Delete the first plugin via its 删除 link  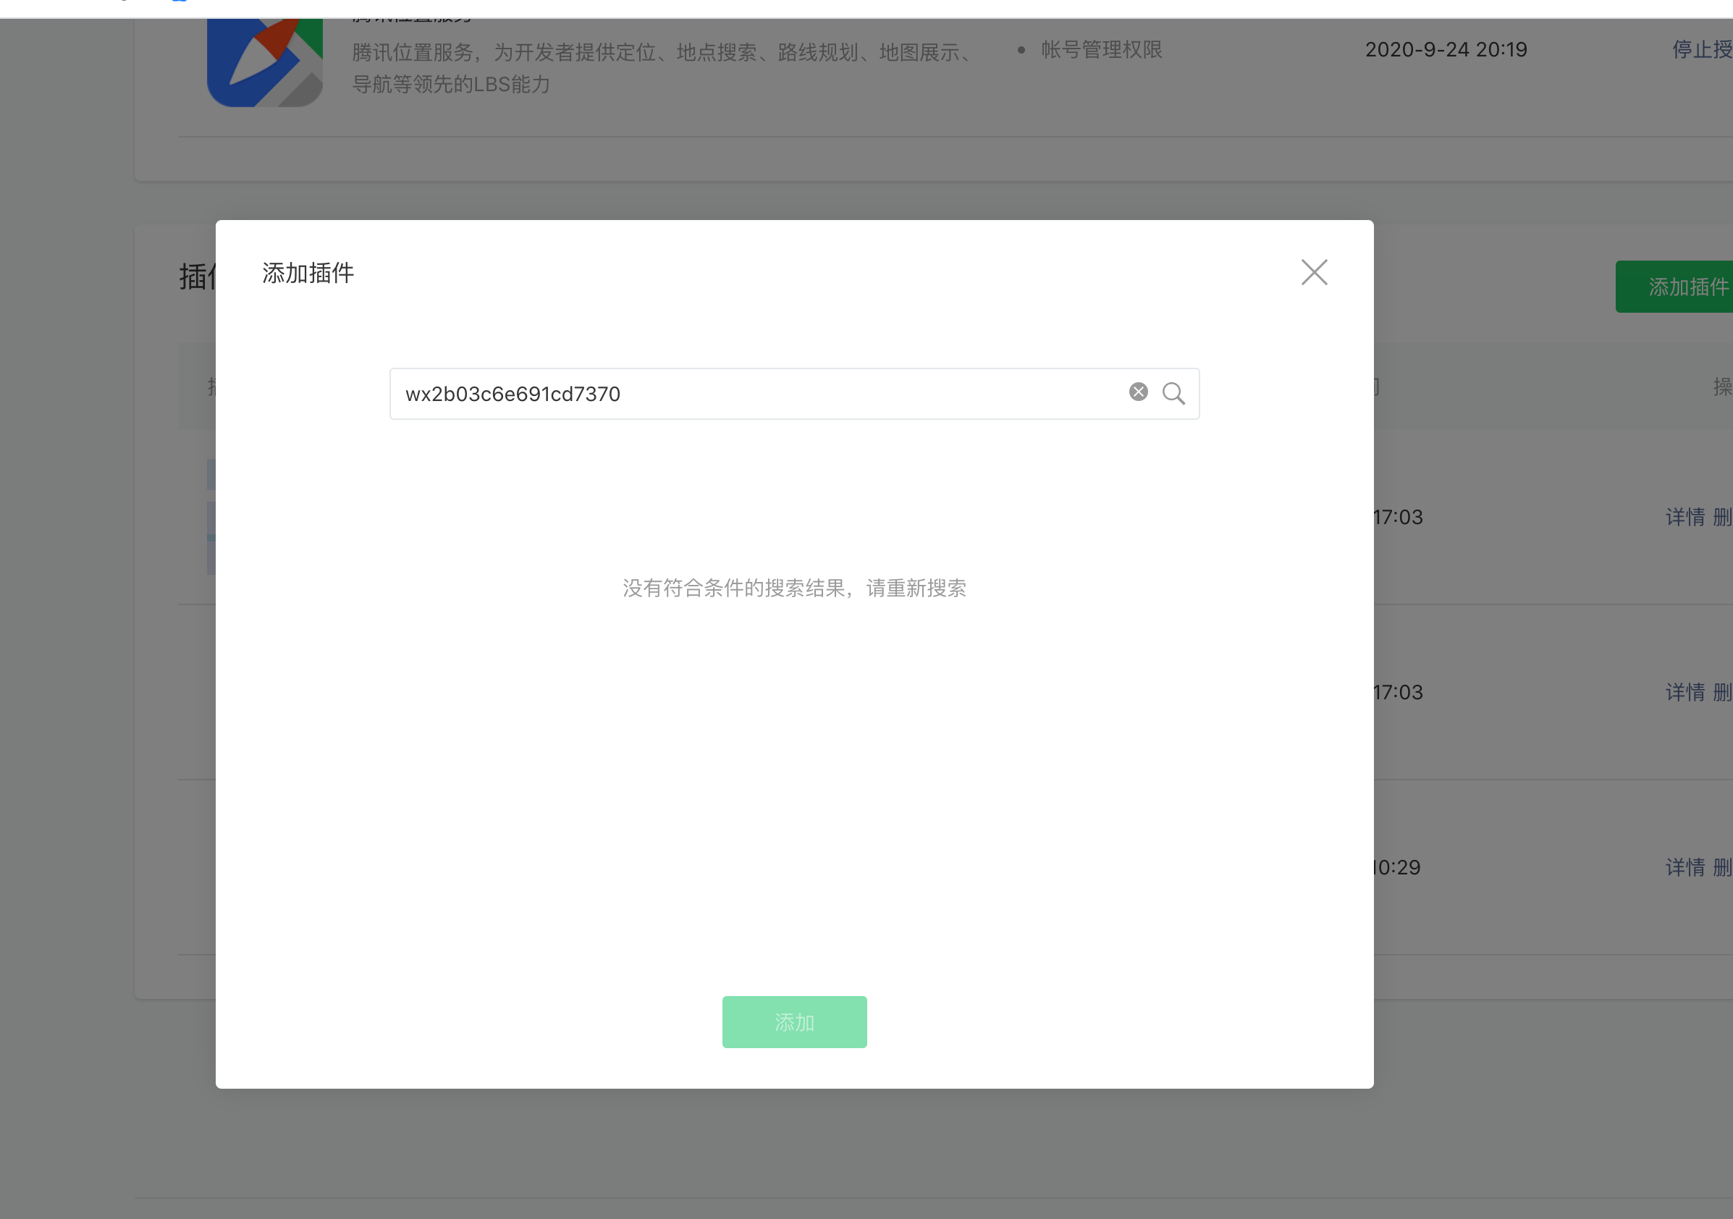(x=1722, y=517)
